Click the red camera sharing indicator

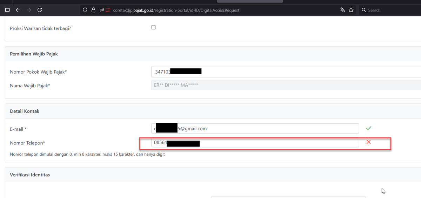[108, 10]
